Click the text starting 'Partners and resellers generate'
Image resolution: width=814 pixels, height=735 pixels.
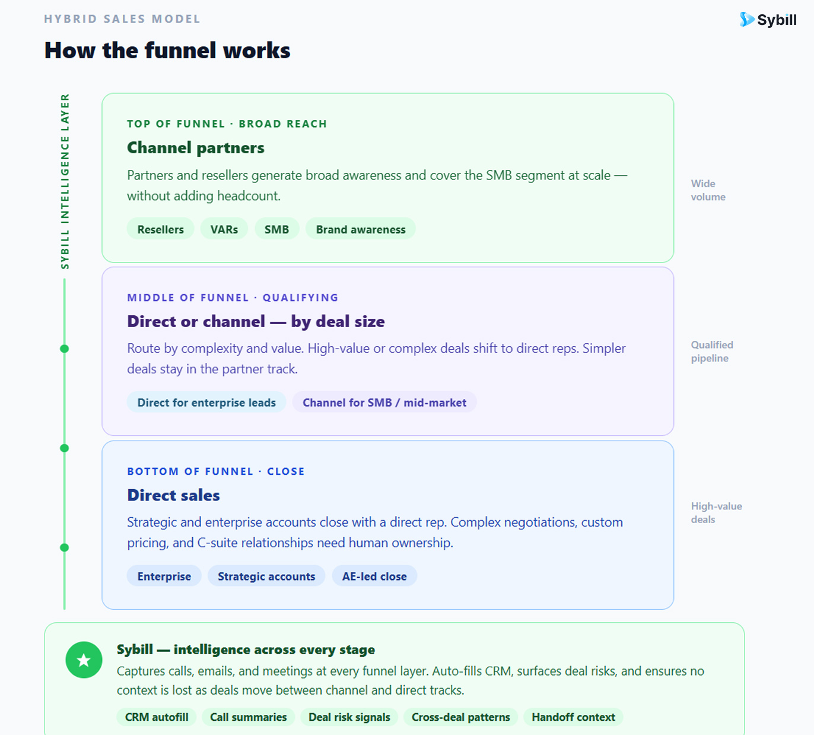pyautogui.click(x=377, y=185)
